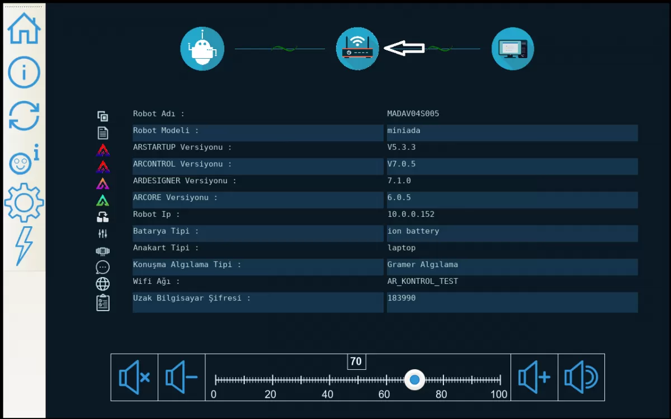Click the speech bubble icon for Konuşma Algılama

click(x=103, y=267)
